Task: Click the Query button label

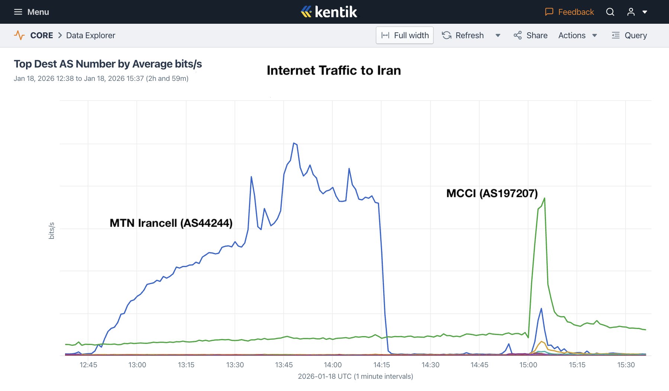Action: click(x=636, y=35)
